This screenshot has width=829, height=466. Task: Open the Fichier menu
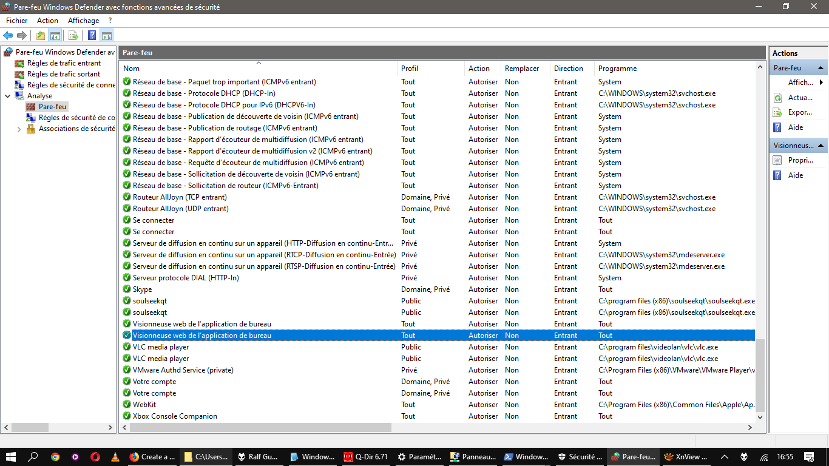(x=16, y=21)
